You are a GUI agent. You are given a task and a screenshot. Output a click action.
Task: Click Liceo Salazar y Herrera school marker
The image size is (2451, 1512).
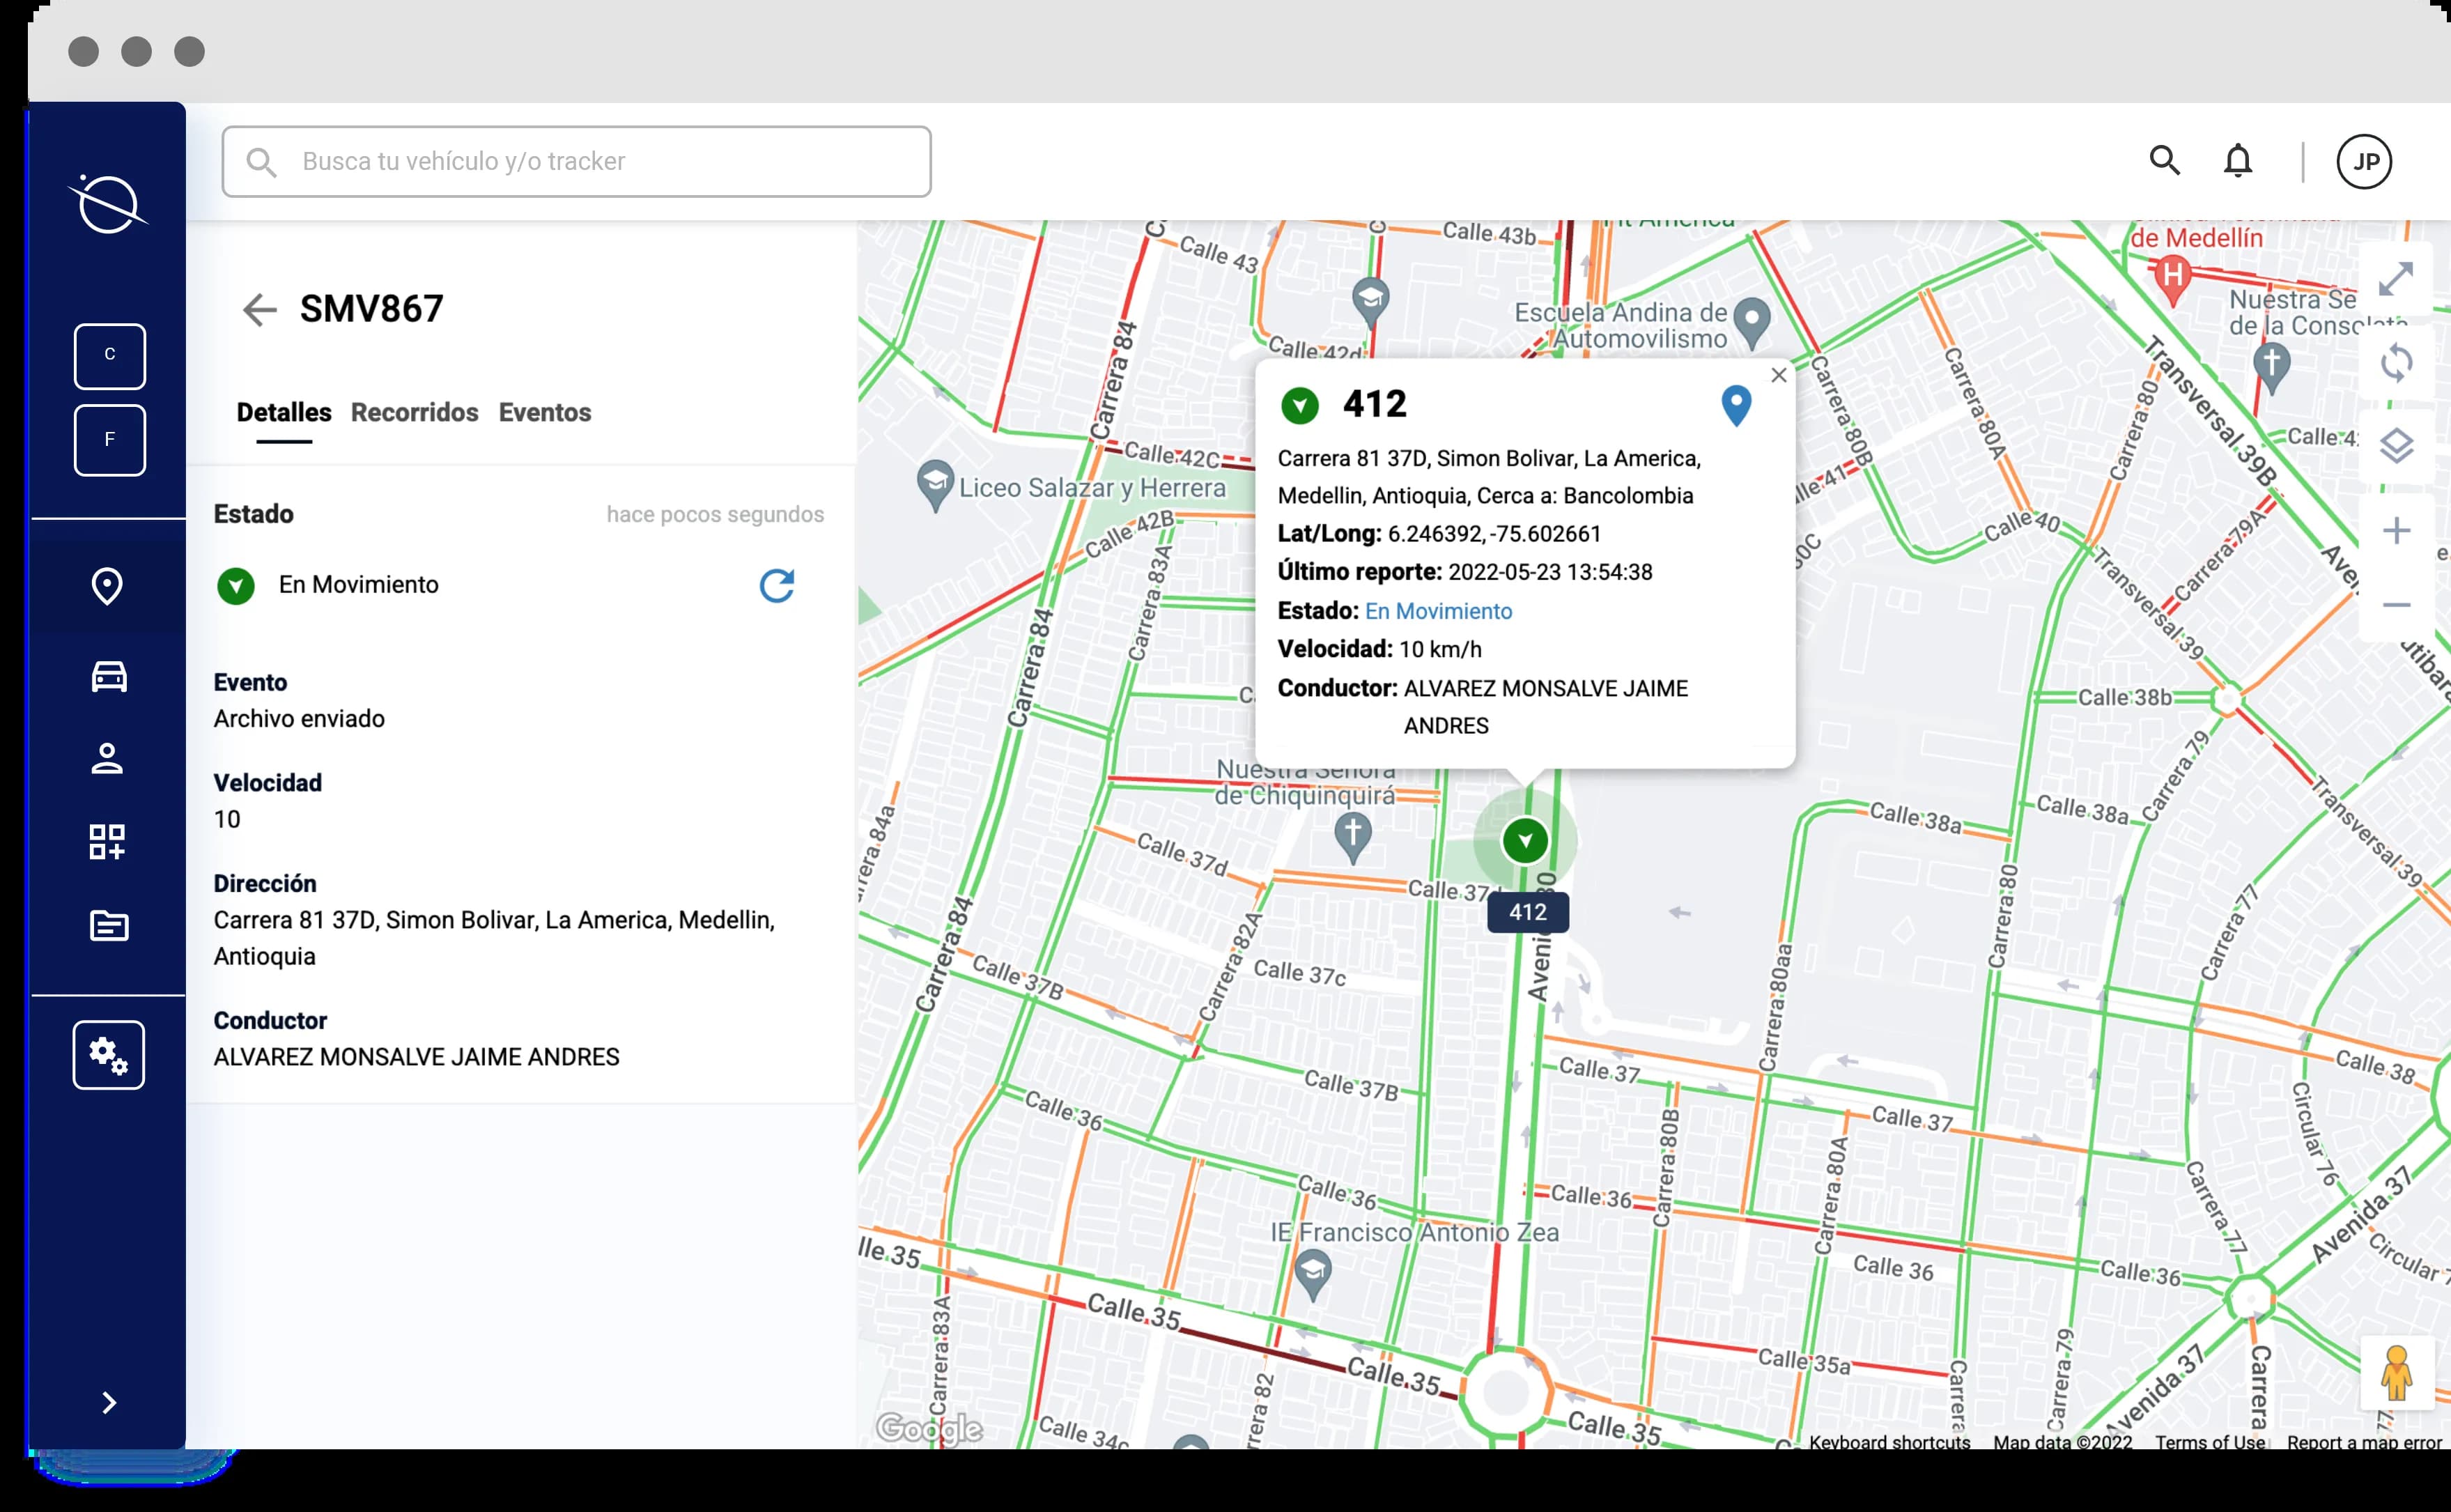coord(934,485)
